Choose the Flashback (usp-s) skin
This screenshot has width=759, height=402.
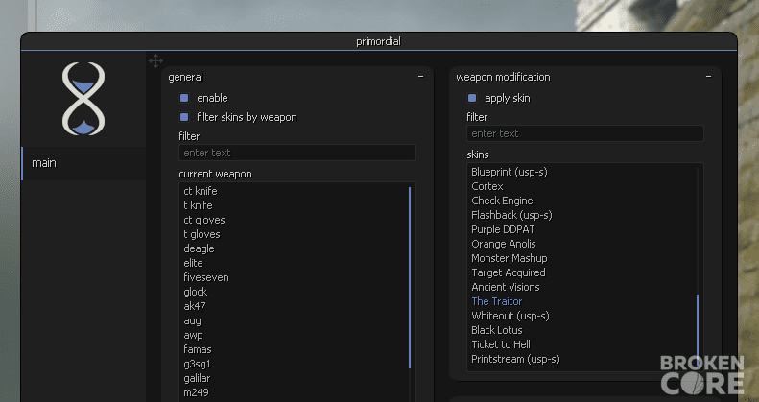coord(511,215)
